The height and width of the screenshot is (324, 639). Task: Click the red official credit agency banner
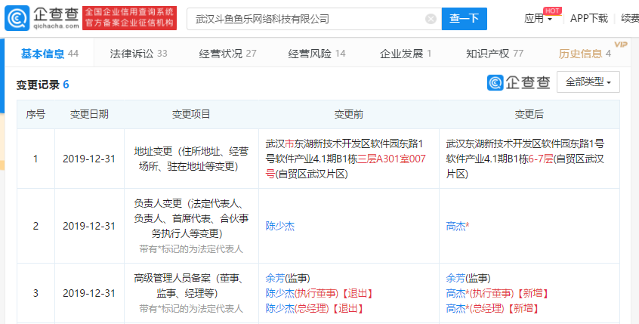[x=128, y=19]
